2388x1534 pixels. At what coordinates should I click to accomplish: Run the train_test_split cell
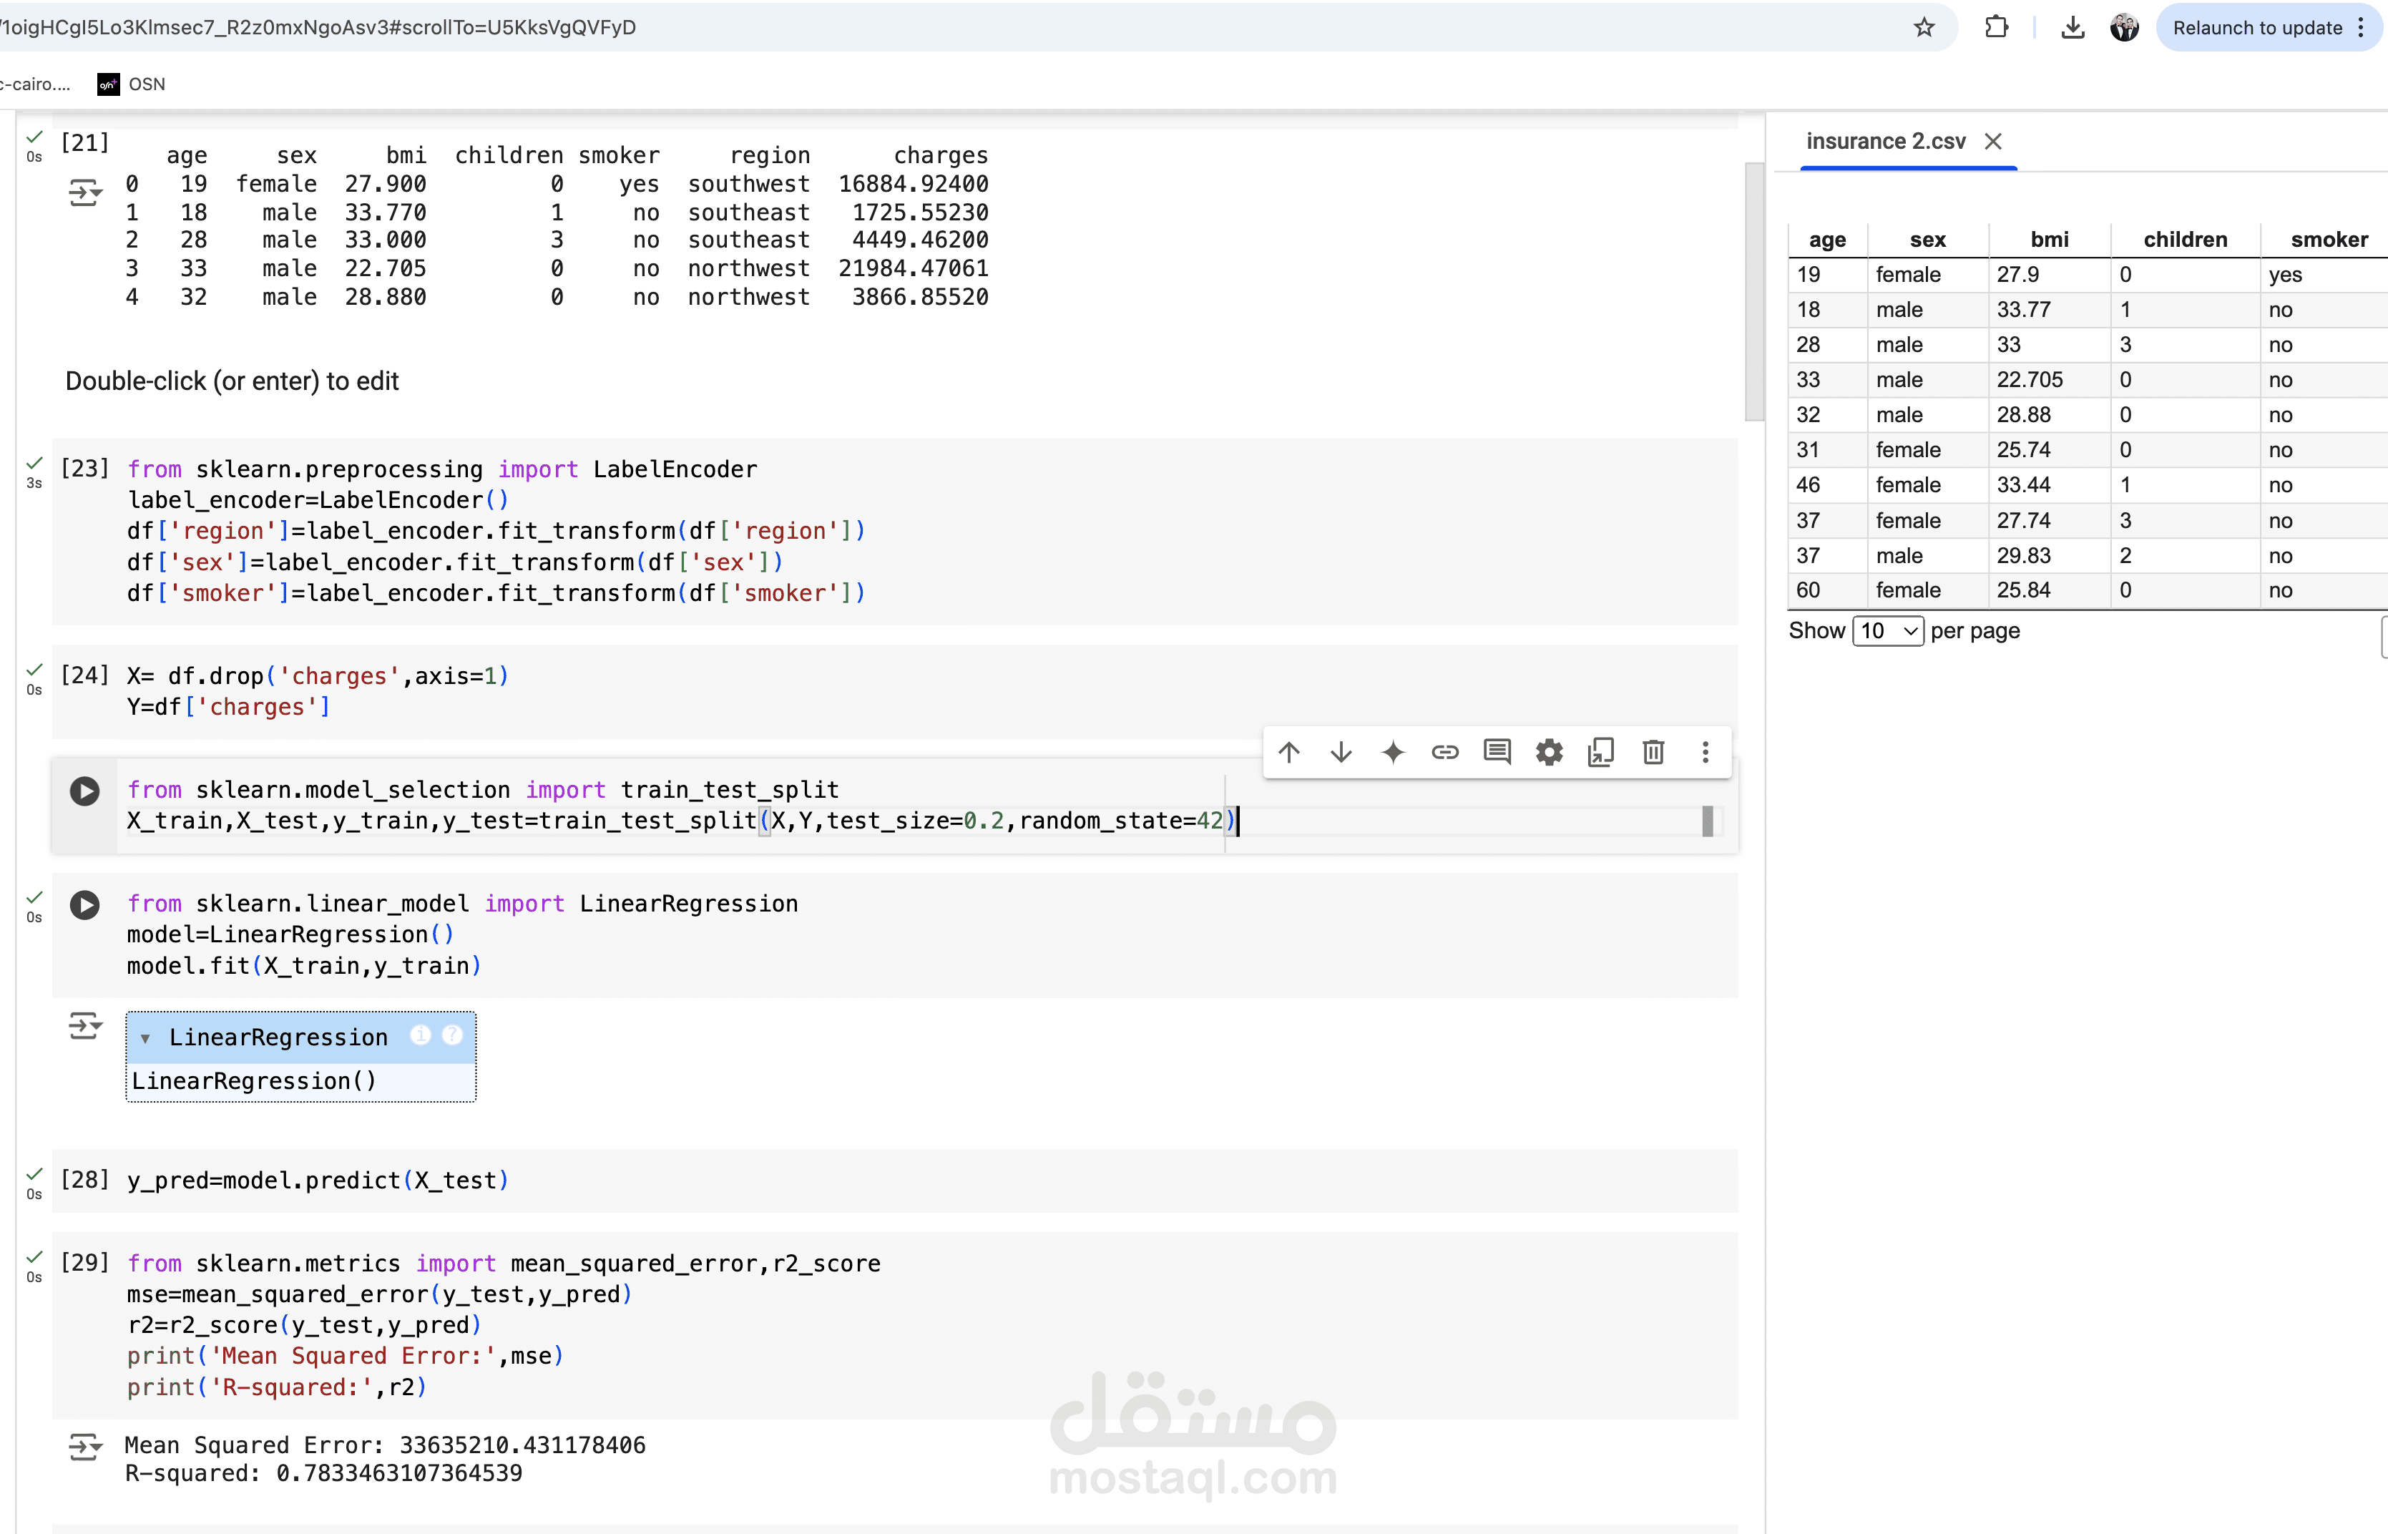click(84, 791)
